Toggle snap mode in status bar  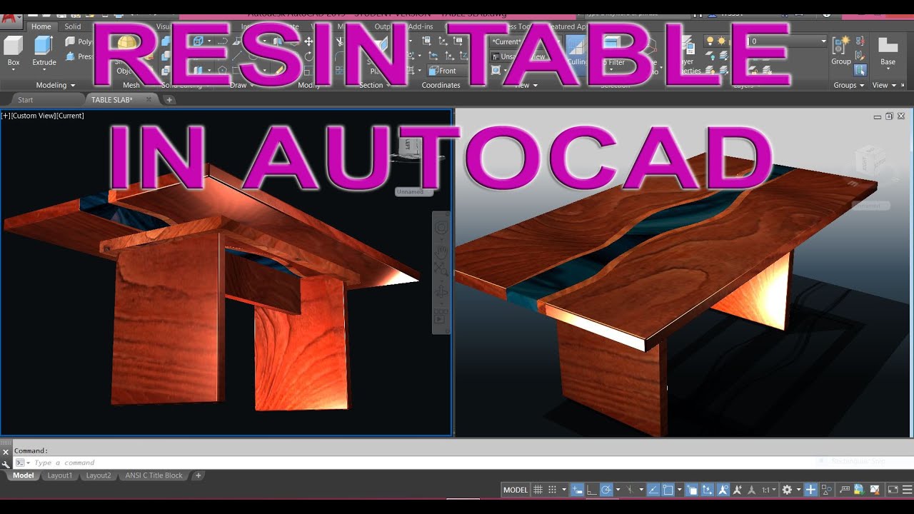pos(552,490)
